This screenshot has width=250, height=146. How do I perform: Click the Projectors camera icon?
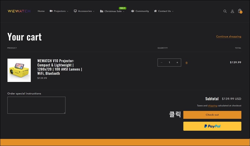[x=51, y=11]
